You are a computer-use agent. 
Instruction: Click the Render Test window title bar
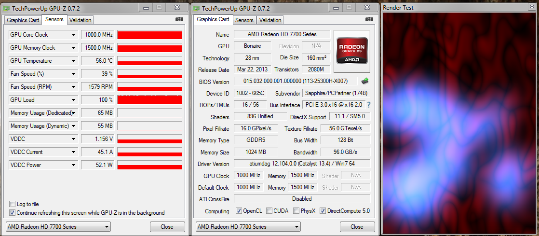tap(459, 8)
